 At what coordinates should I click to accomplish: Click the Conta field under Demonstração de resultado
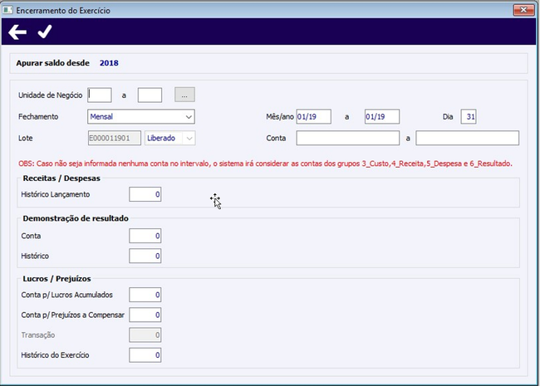pyautogui.click(x=145, y=236)
